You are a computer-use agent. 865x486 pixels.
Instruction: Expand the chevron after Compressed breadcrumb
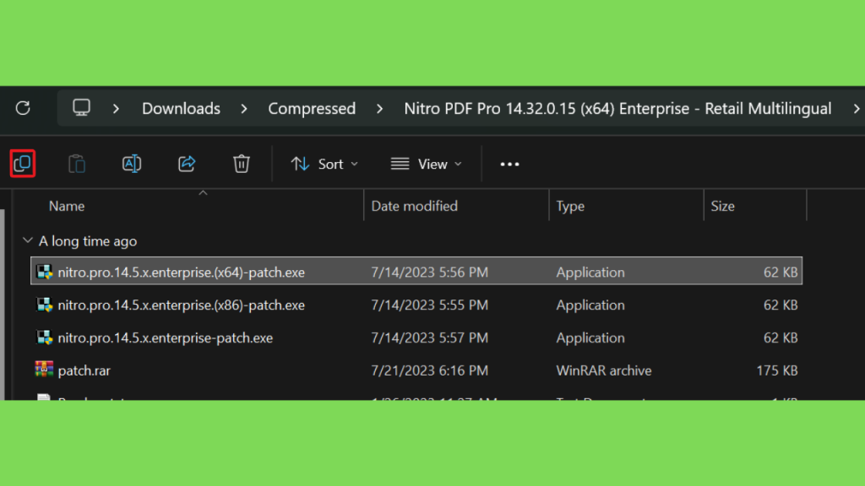pos(379,109)
